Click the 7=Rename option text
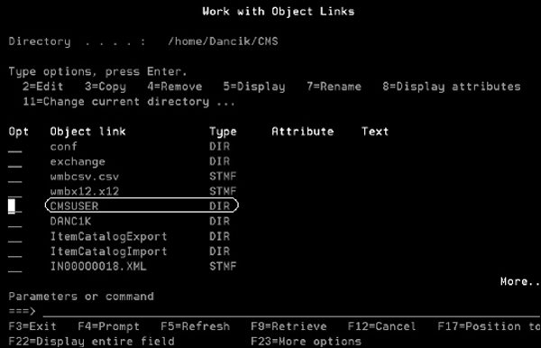541x348 pixels. pyautogui.click(x=334, y=87)
